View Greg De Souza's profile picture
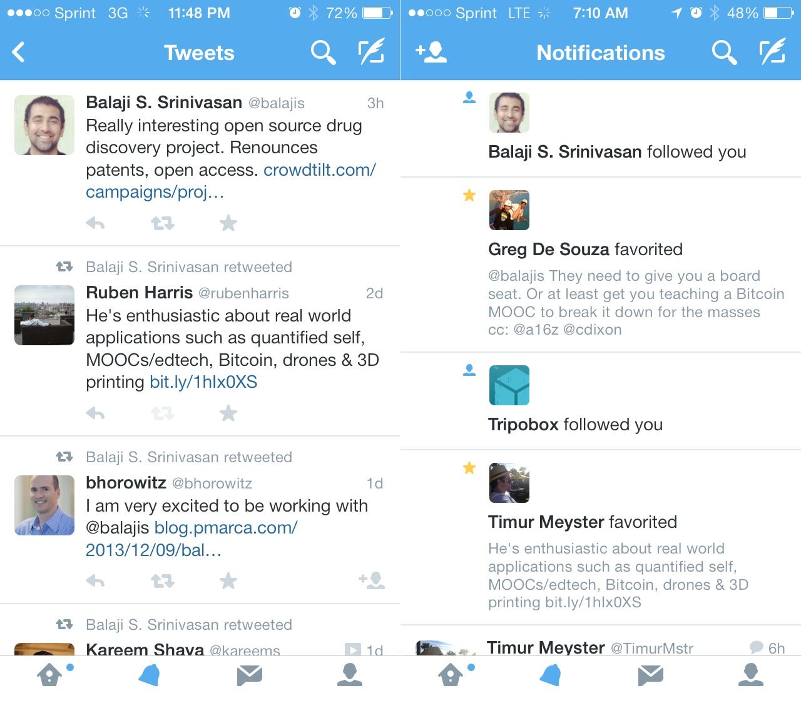The image size is (801, 718). pyautogui.click(x=509, y=210)
